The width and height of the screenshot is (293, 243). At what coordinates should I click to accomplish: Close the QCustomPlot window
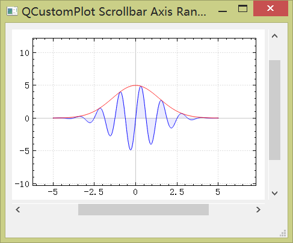click(271, 8)
